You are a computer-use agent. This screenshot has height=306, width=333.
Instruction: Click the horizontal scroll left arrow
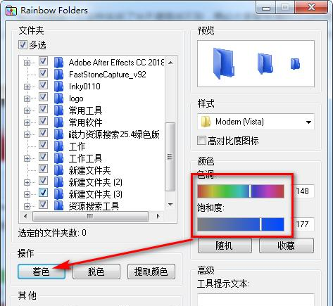pos(25,216)
